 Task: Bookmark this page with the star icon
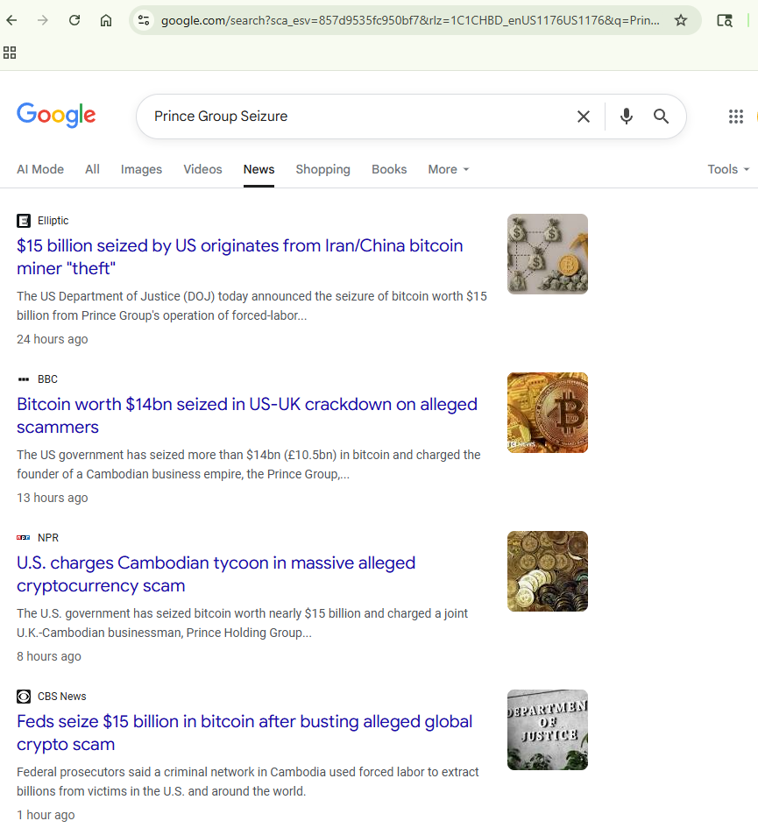point(681,21)
